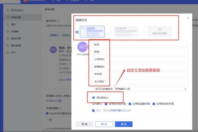Click the 添加自定义 link text
Screen dimensions: 198x132
(x=102, y=98)
